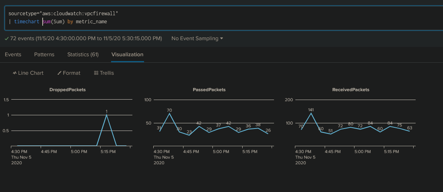Image resolution: width=443 pixels, height=192 pixels.
Task: Click the PassedPackets data point labeled 23
Action: (x=189, y=135)
